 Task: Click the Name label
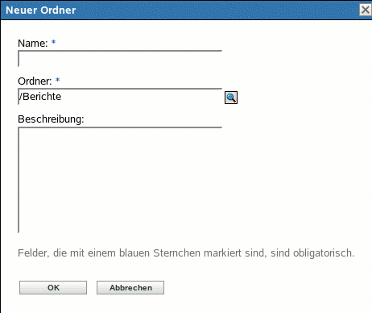click(x=33, y=44)
